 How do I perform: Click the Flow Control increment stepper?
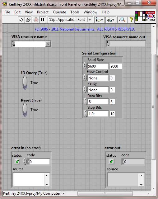point(85,76)
